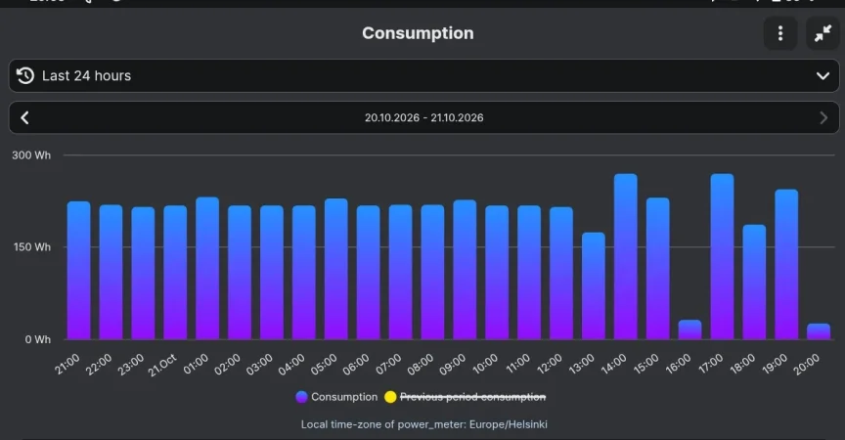Click the 14:00 axis label
845x440 pixels.
click(x=613, y=364)
